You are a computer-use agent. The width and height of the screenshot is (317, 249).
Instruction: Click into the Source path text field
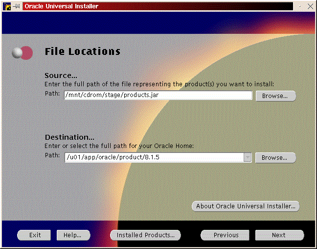pos(158,96)
